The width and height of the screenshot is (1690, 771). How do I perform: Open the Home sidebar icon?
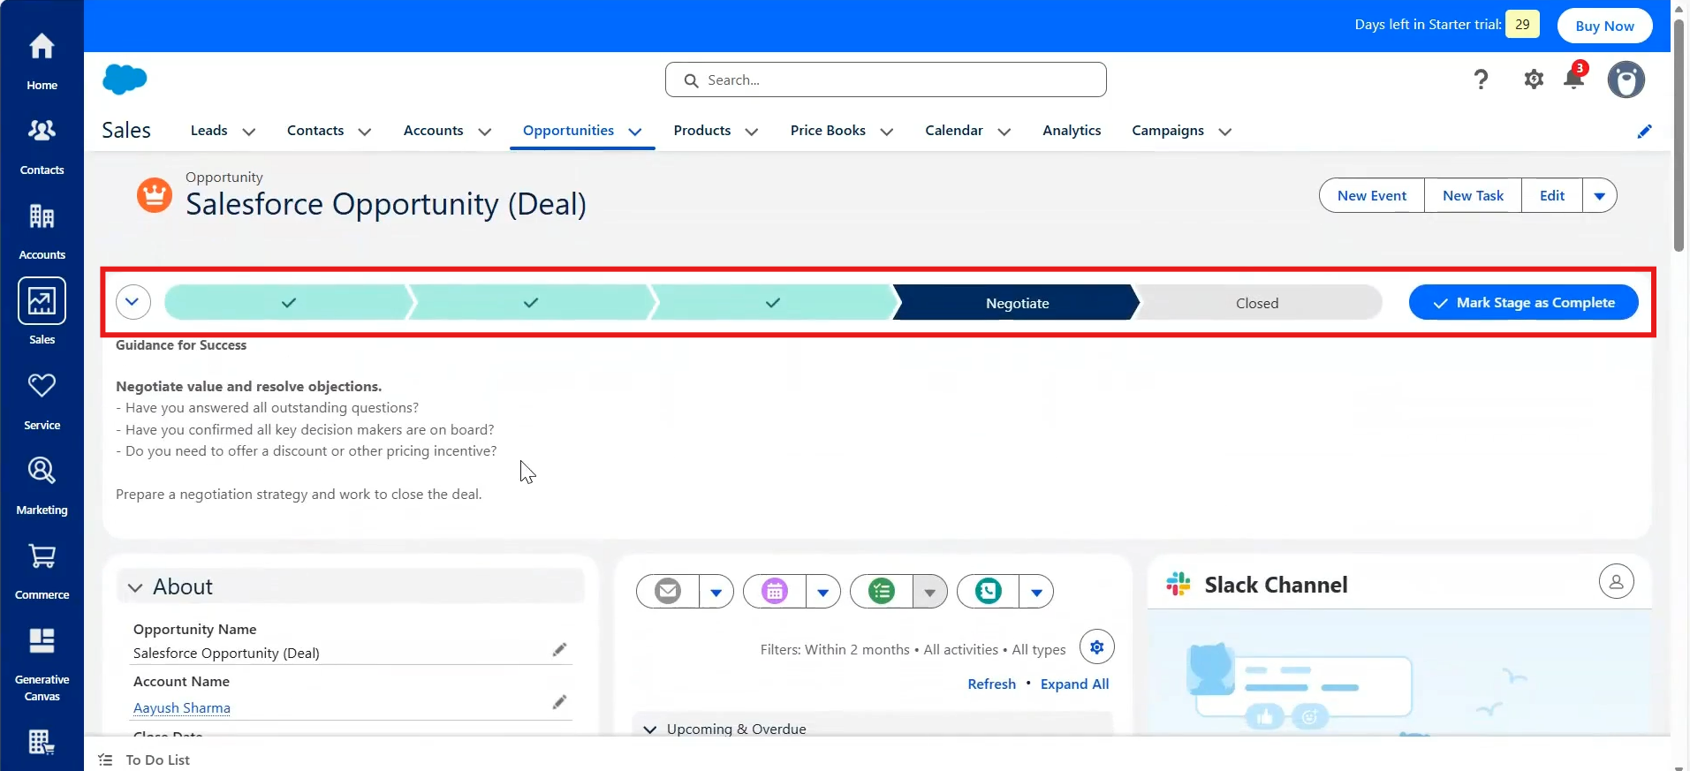(x=42, y=46)
